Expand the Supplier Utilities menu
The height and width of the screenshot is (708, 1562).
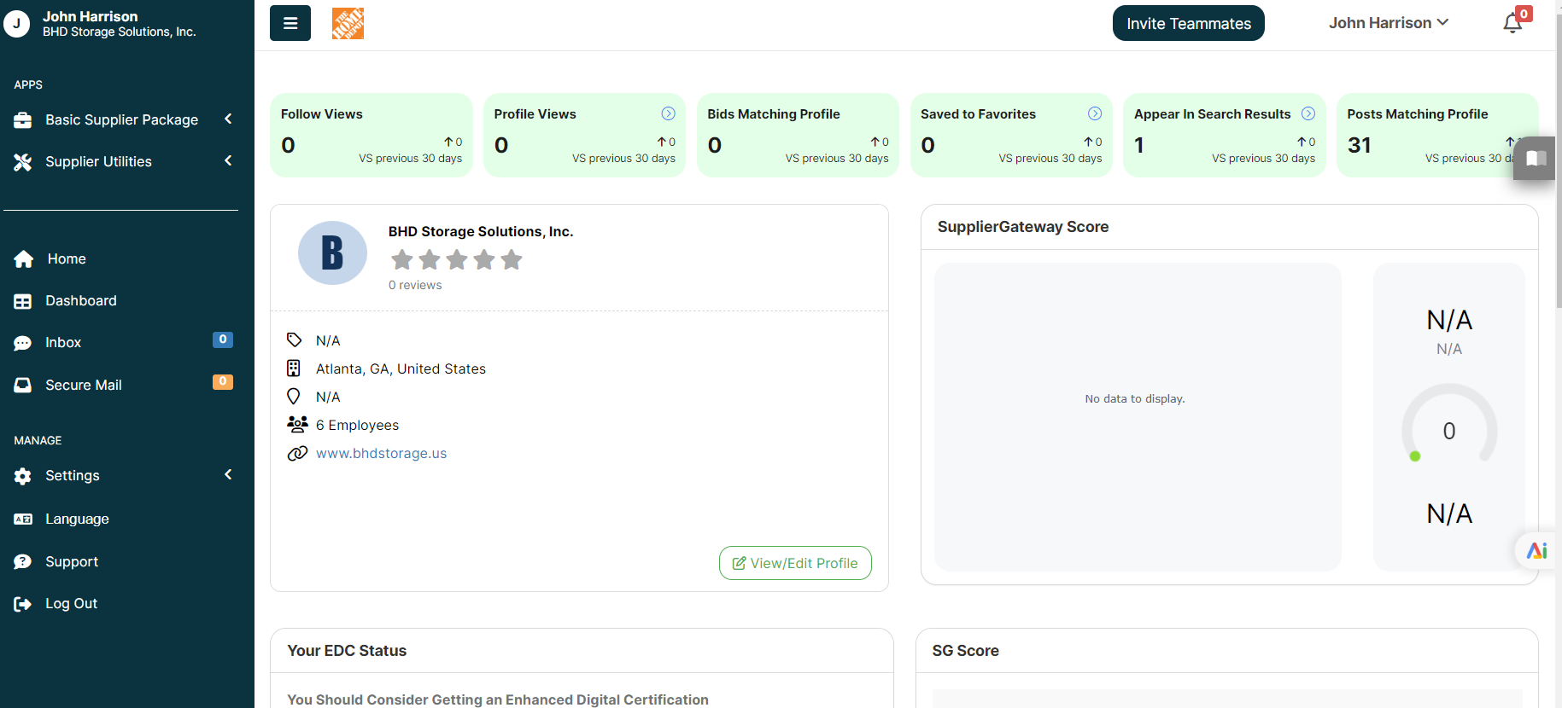121,161
